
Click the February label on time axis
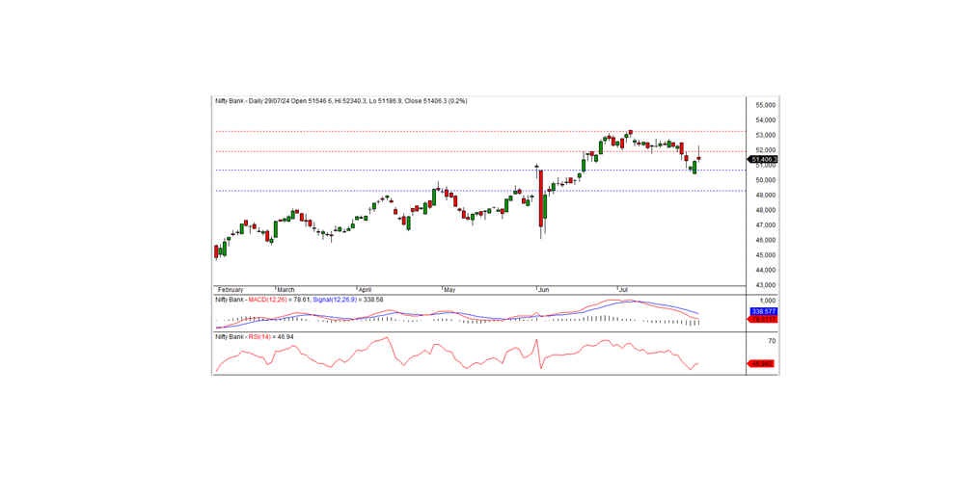pos(231,289)
